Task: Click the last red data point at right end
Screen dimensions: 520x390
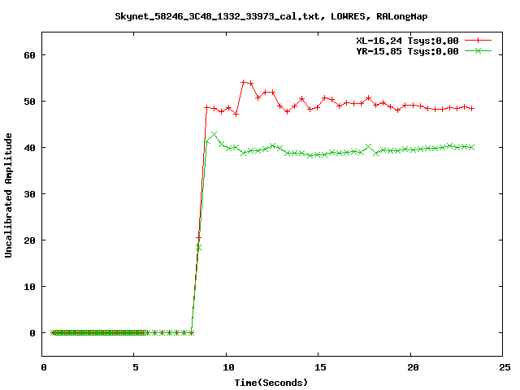Action: point(471,108)
